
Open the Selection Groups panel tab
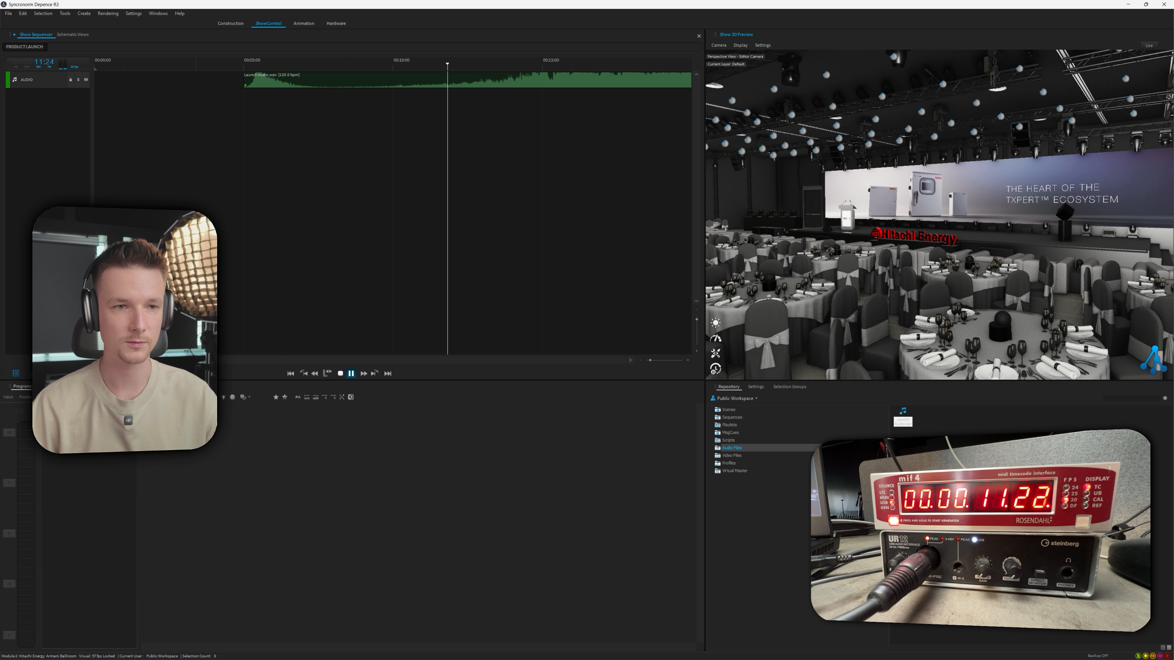(x=789, y=387)
